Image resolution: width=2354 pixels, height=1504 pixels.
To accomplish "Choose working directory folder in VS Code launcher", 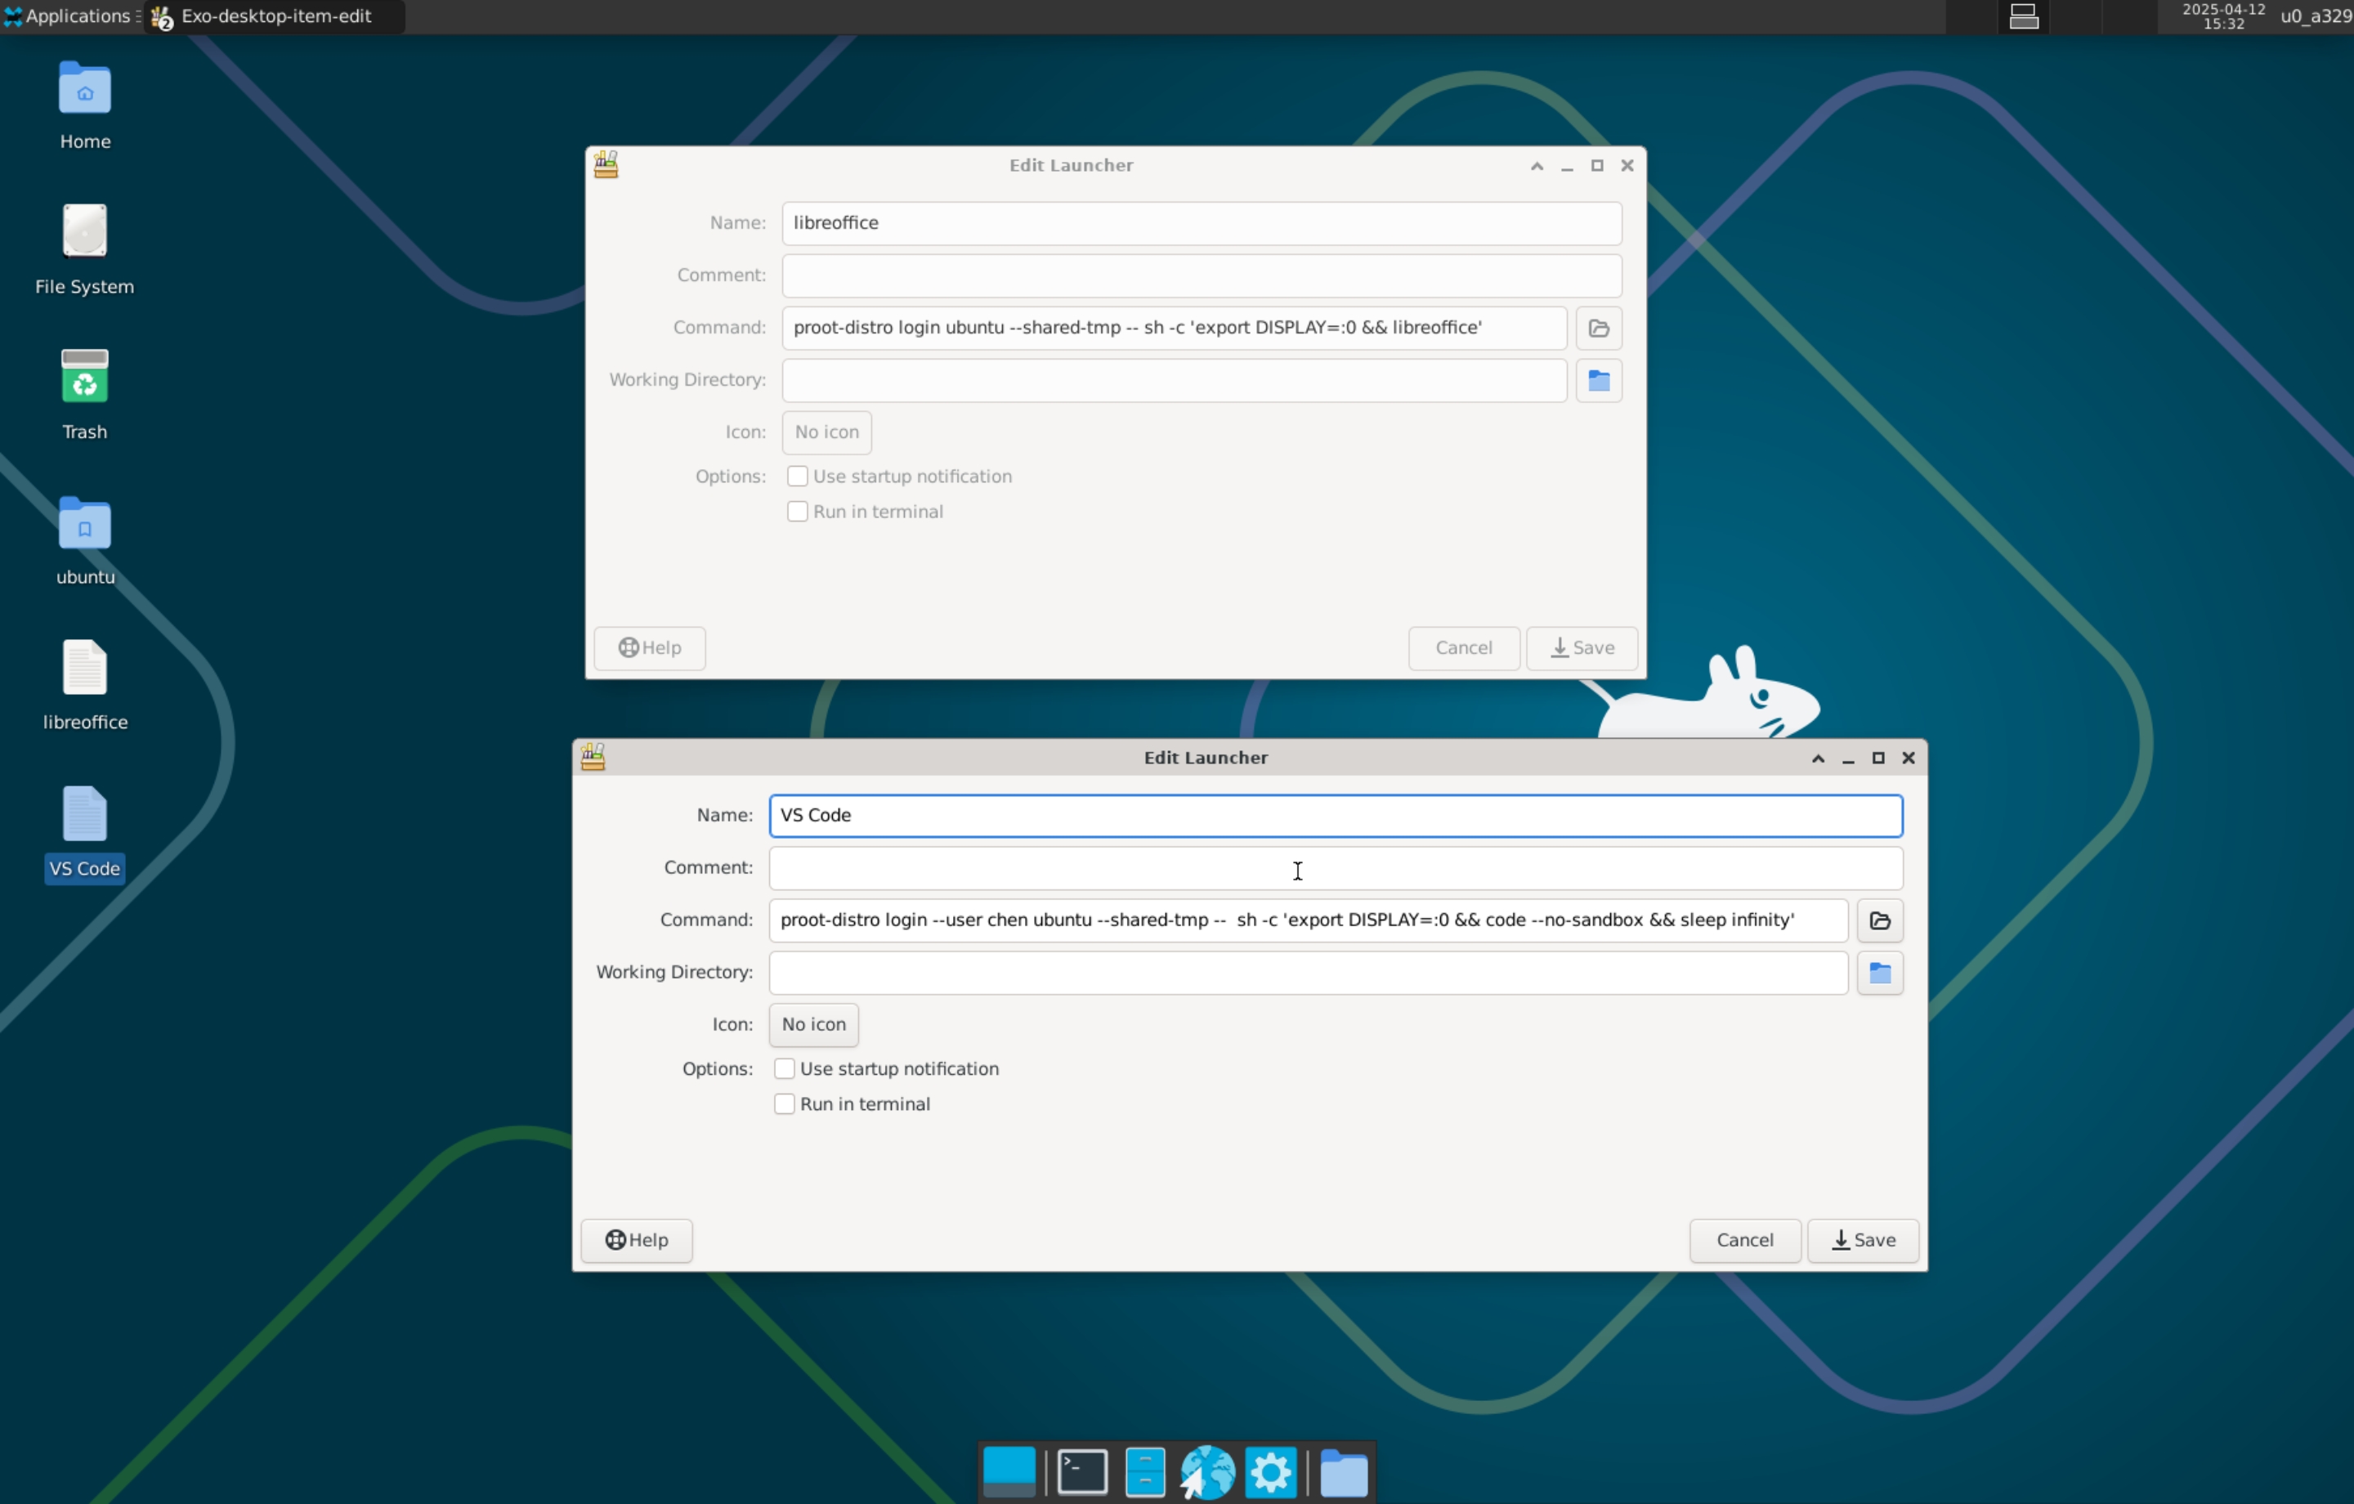I will [x=1879, y=973].
